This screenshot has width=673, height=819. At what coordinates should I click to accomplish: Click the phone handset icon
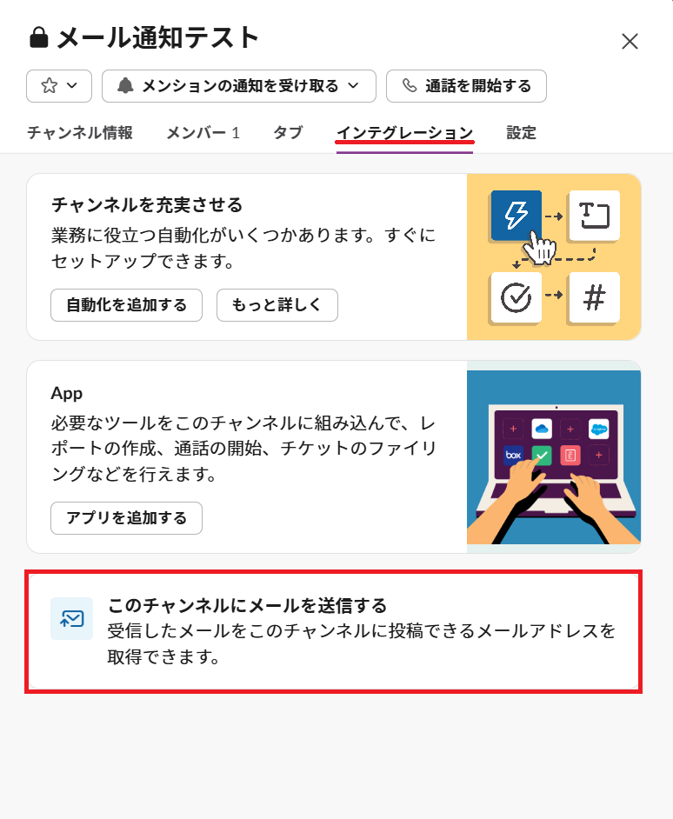click(x=410, y=86)
